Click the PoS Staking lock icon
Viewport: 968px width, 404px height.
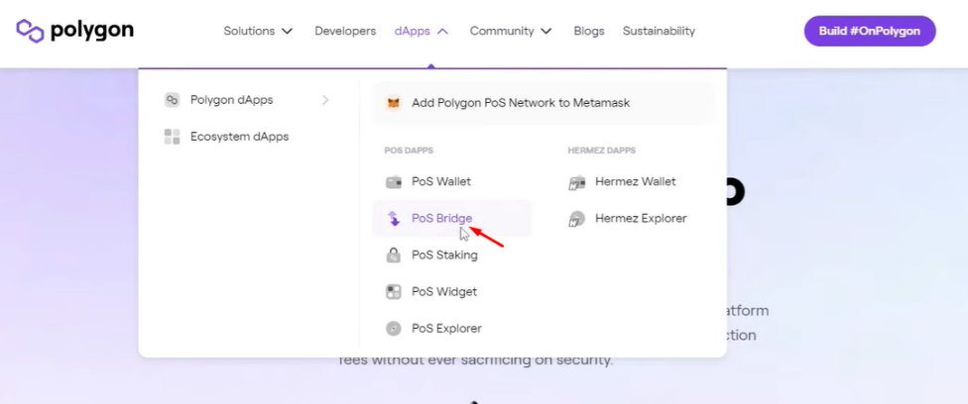coord(394,254)
